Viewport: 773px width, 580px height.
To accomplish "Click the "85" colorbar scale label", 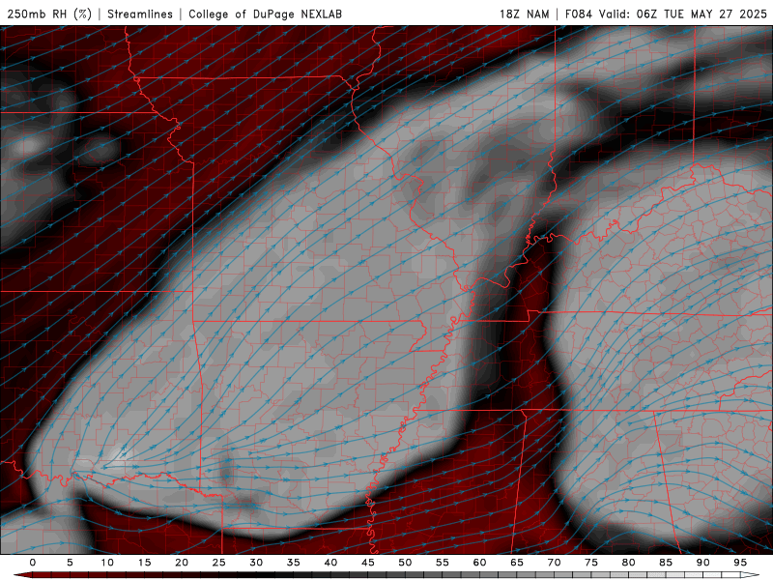I will pos(666,563).
